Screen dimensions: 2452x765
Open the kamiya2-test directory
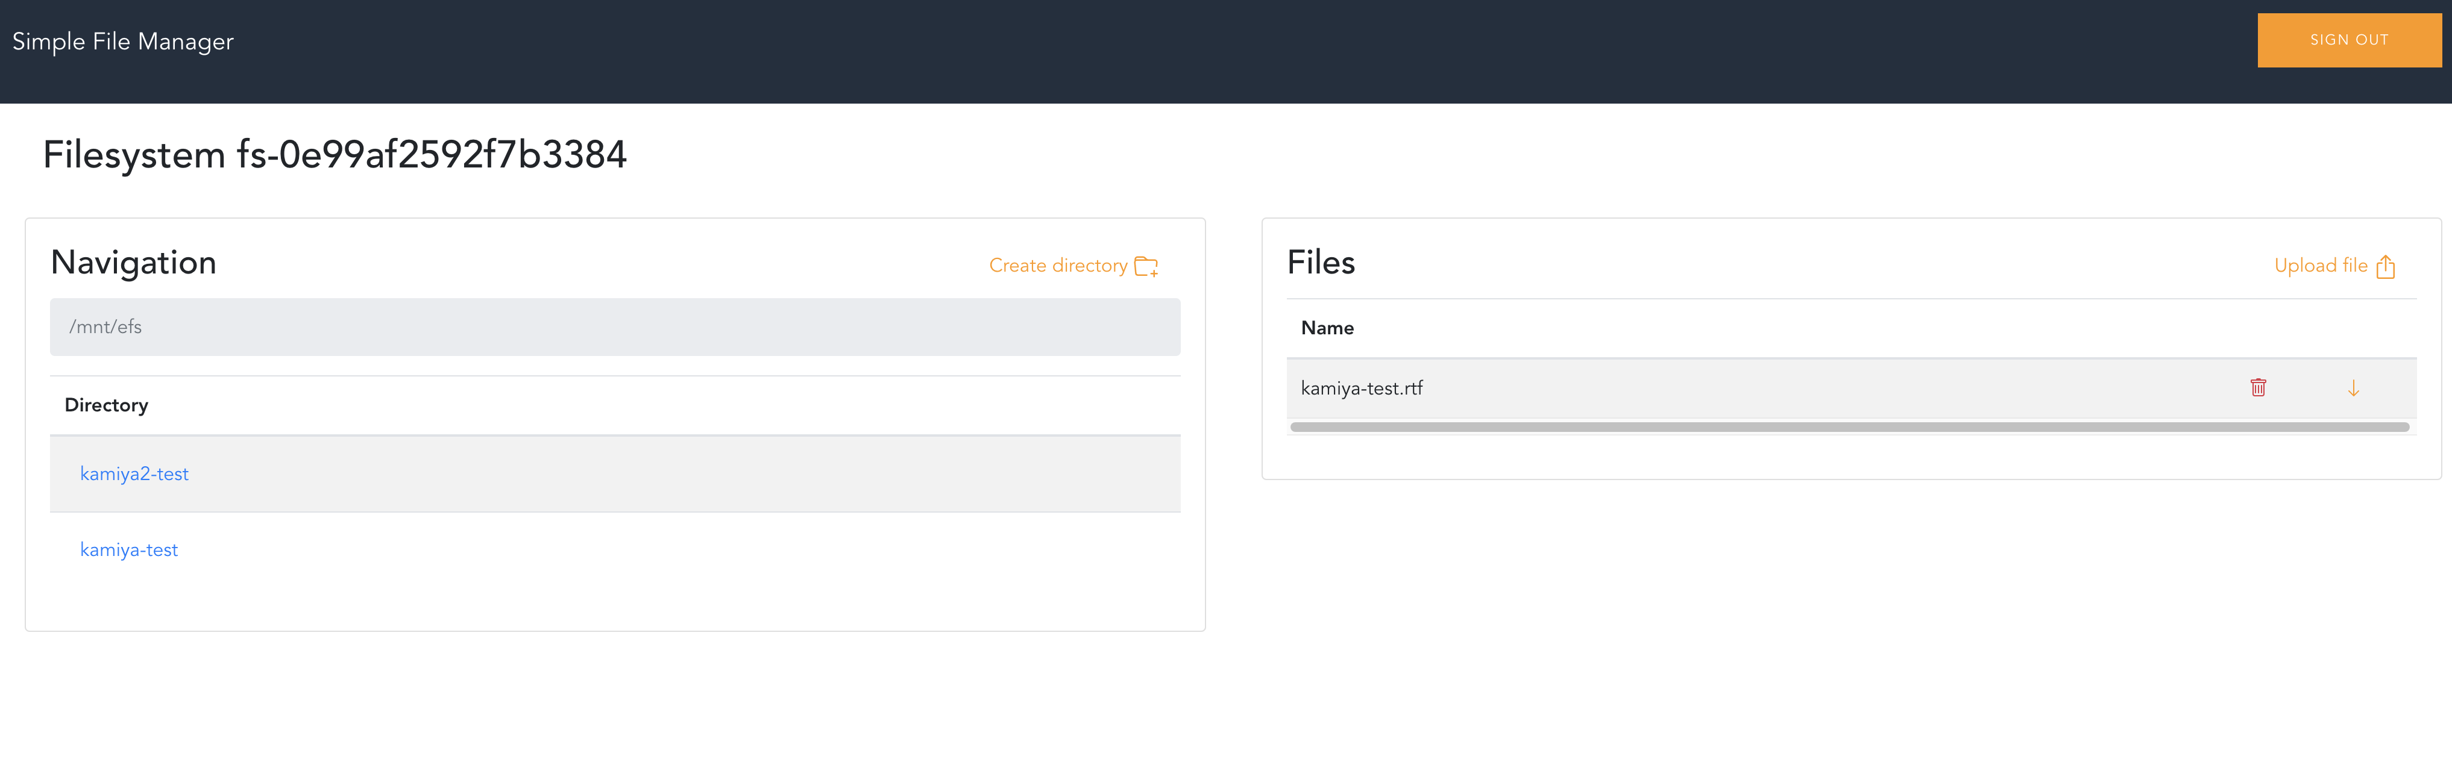[134, 473]
